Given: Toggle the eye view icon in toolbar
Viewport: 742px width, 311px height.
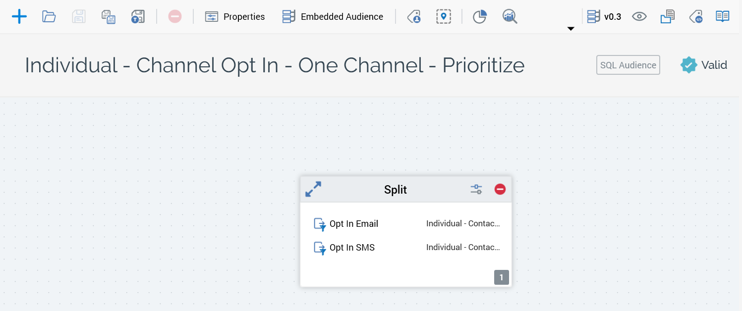Looking at the screenshot, I should 639,16.
